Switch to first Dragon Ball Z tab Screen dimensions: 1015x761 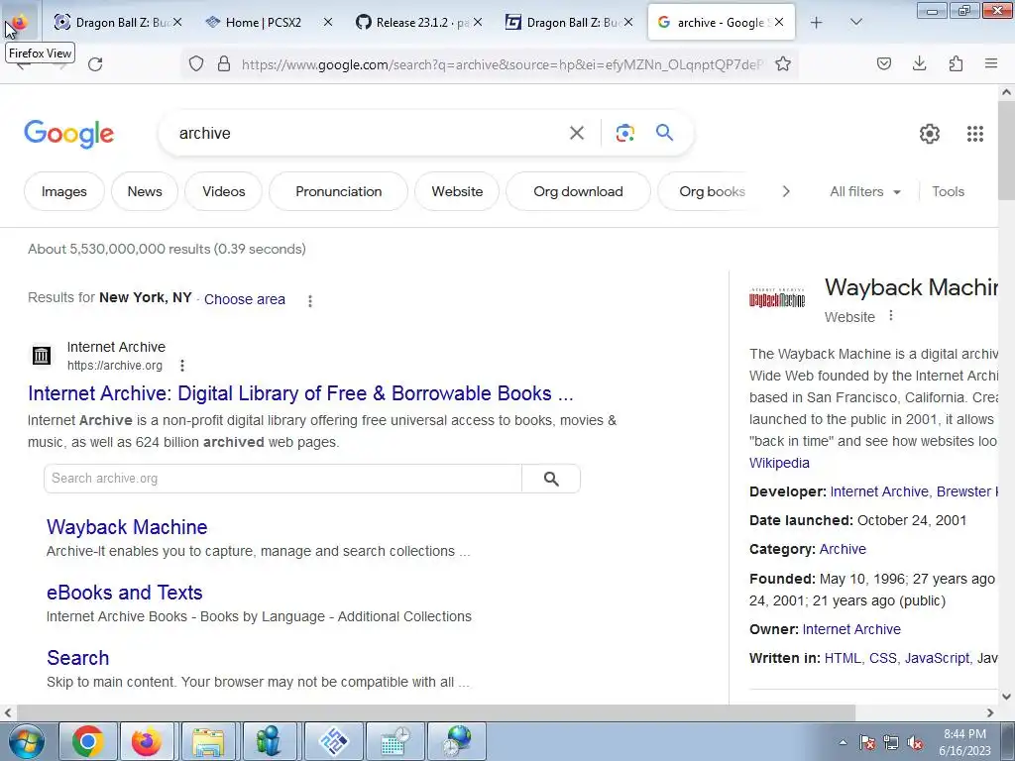(118, 23)
